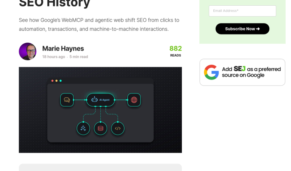Open the AI Agent featured article image
The height and width of the screenshot is (171, 291).
tap(100, 110)
